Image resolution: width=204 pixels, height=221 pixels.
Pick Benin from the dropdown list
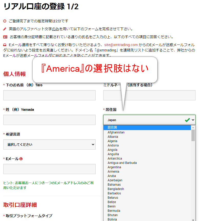coord(147,207)
